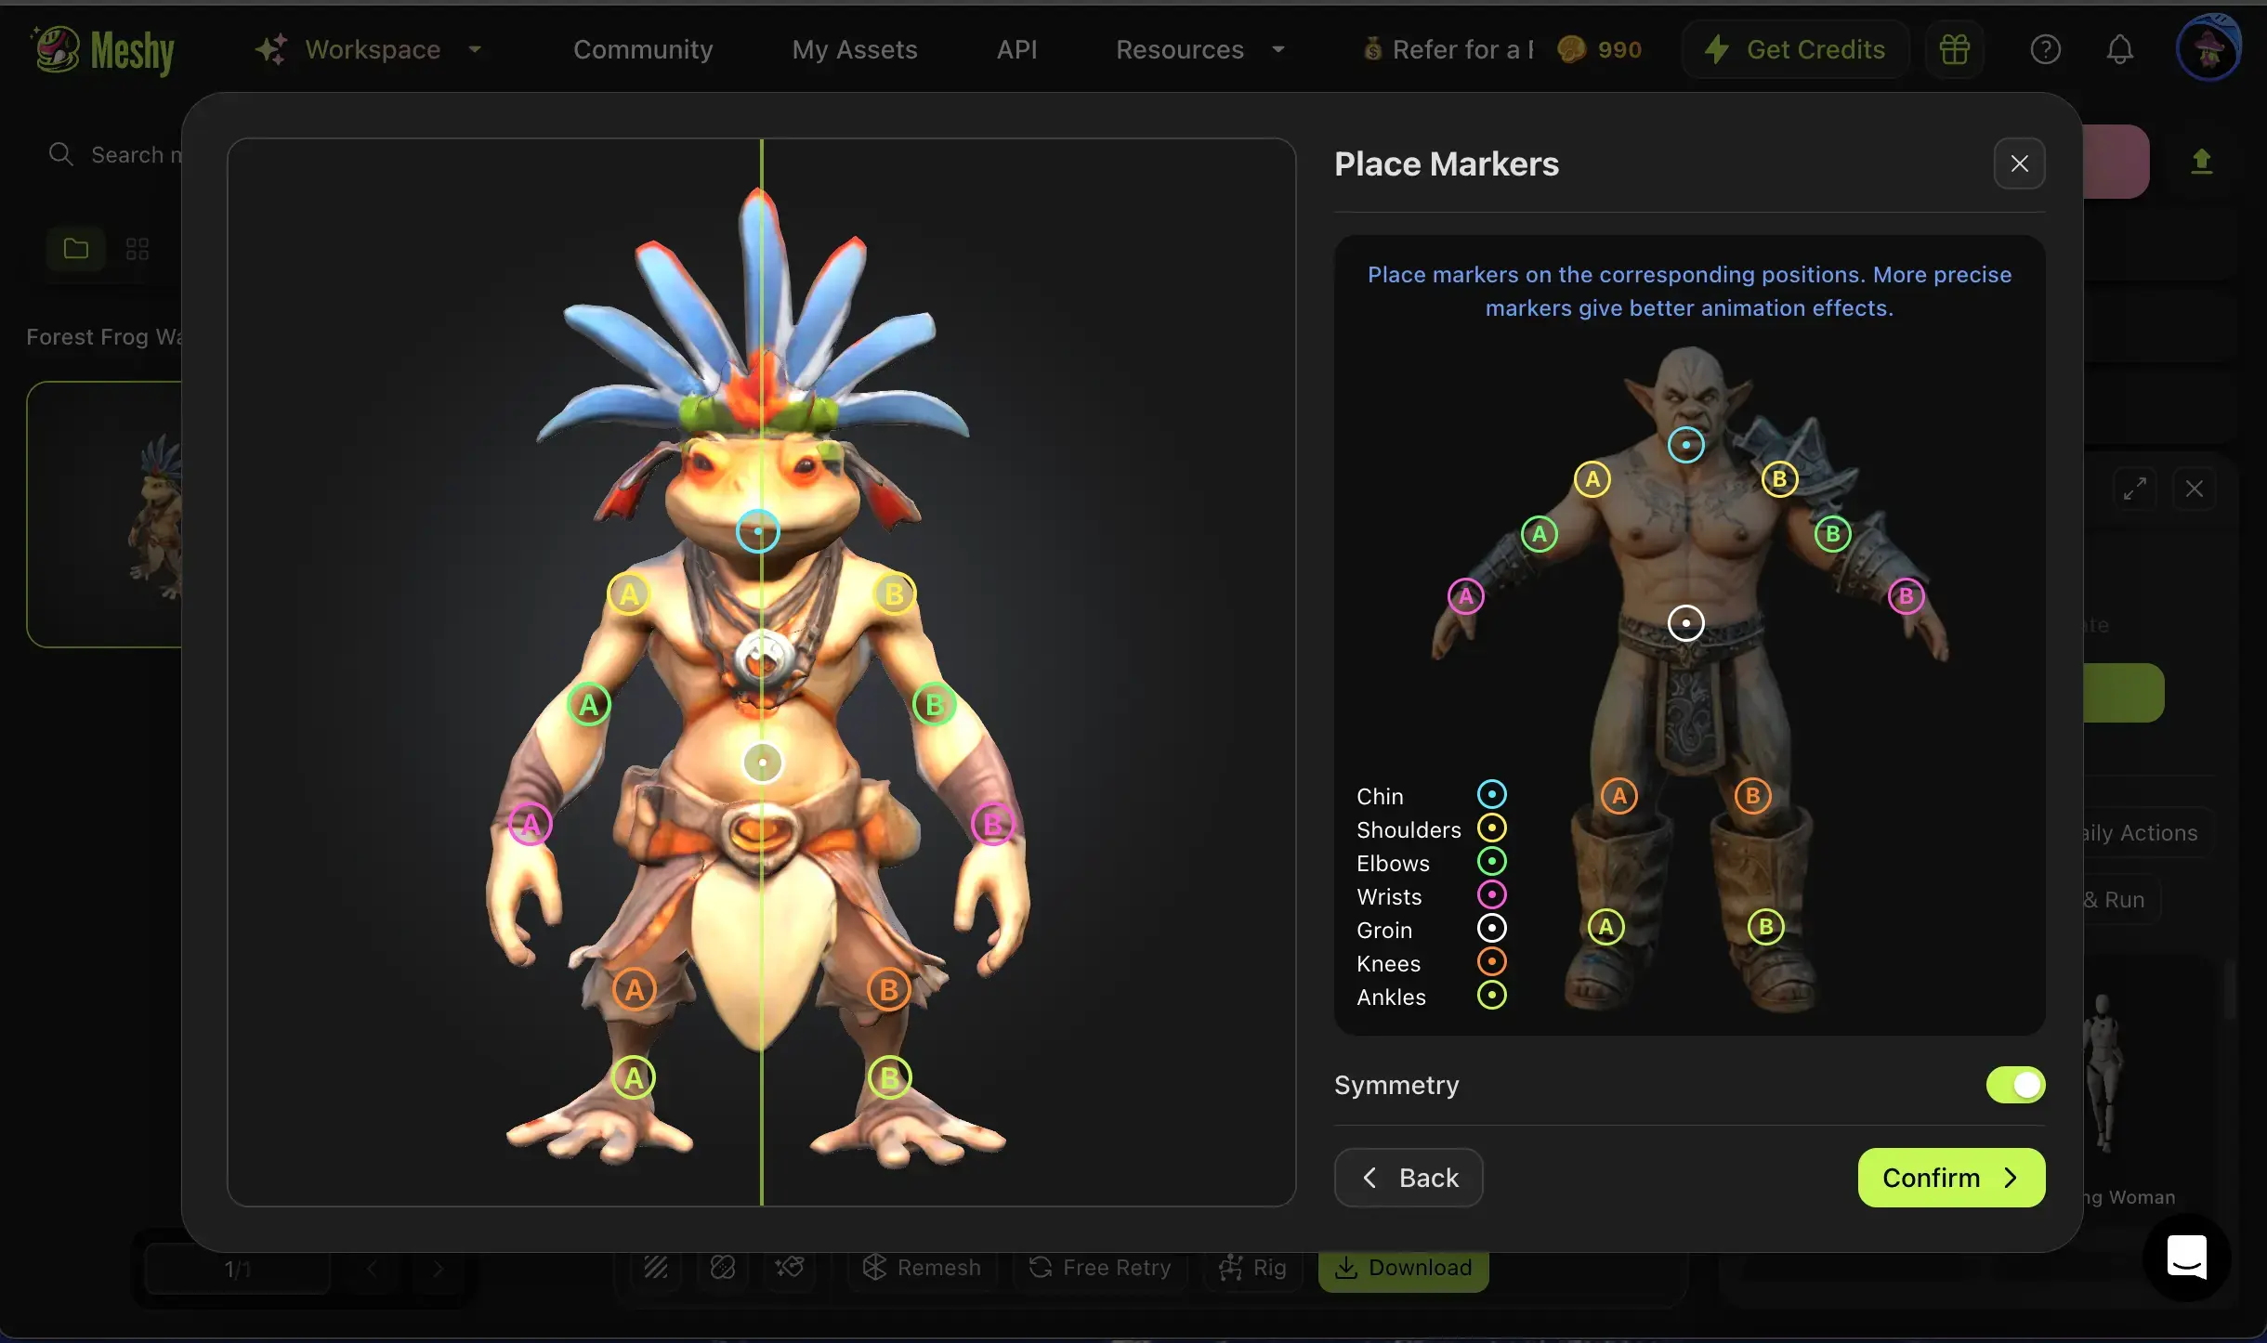Open the Resources dropdown menu
Screen dimensions: 2267x1343
[1201, 49]
